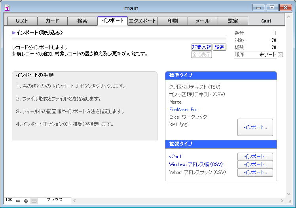The height and width of the screenshot is (208, 296).
Task: Toggle the status toolbar icon
Action: tap(34, 201)
